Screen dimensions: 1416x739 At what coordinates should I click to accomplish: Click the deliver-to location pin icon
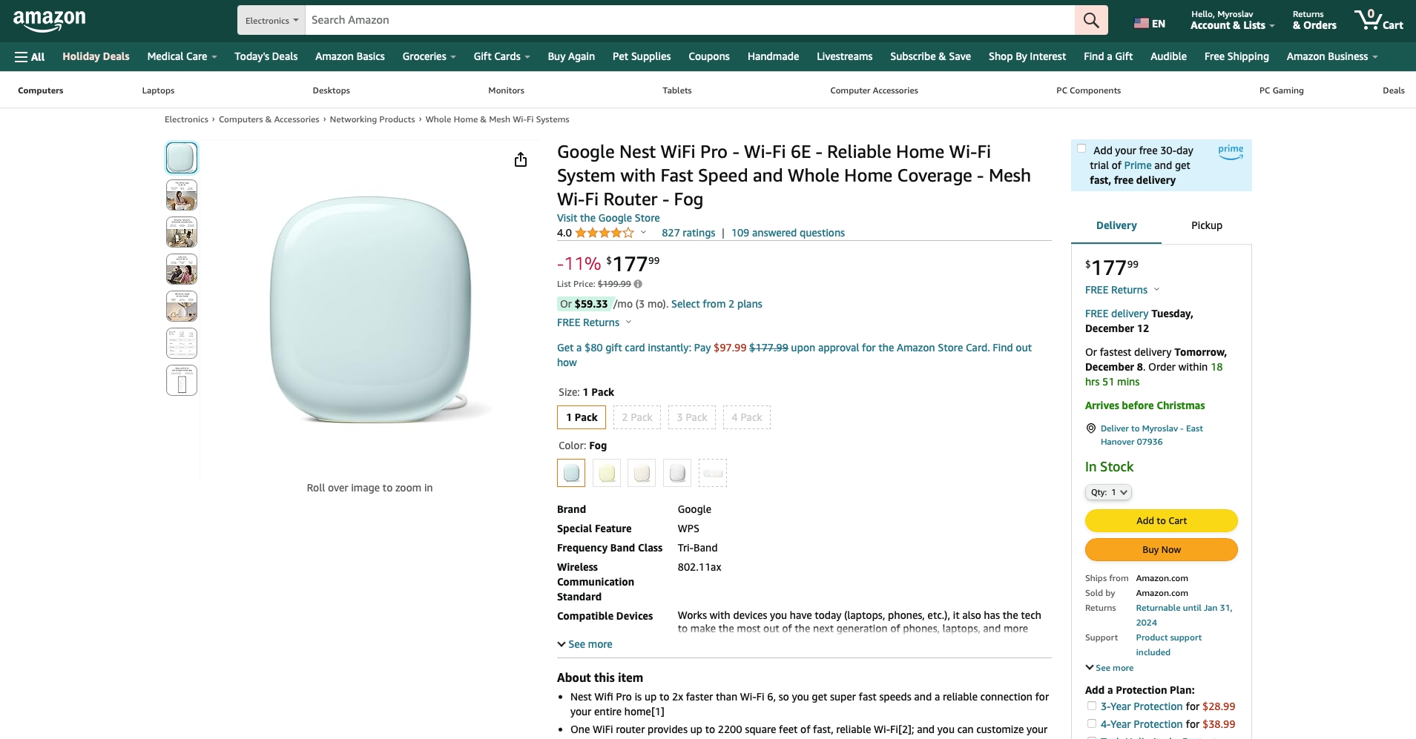coord(1091,428)
